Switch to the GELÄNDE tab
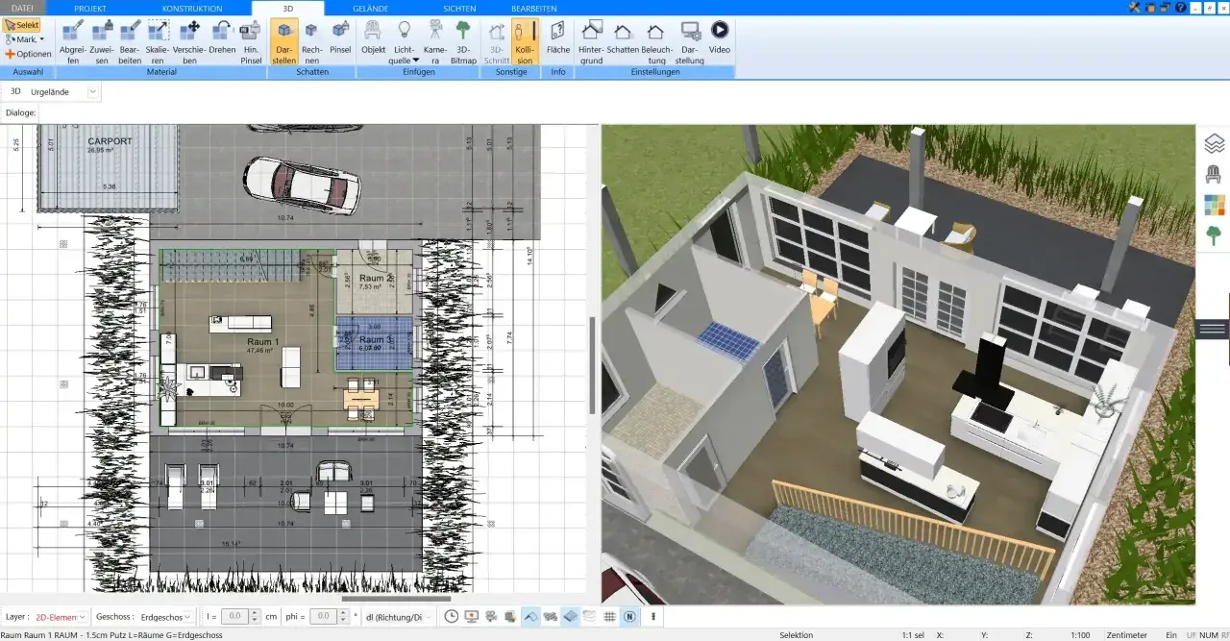Image resolution: width=1230 pixels, height=641 pixels. tap(370, 8)
